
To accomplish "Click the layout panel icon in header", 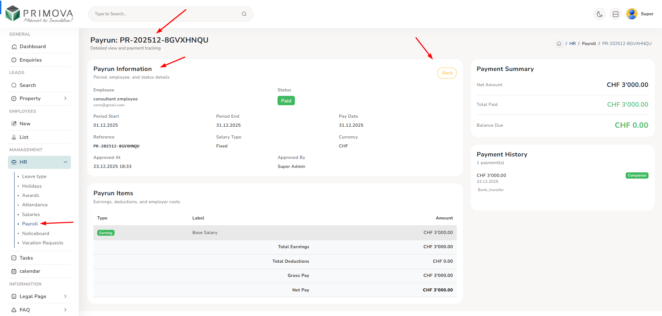I will point(615,14).
